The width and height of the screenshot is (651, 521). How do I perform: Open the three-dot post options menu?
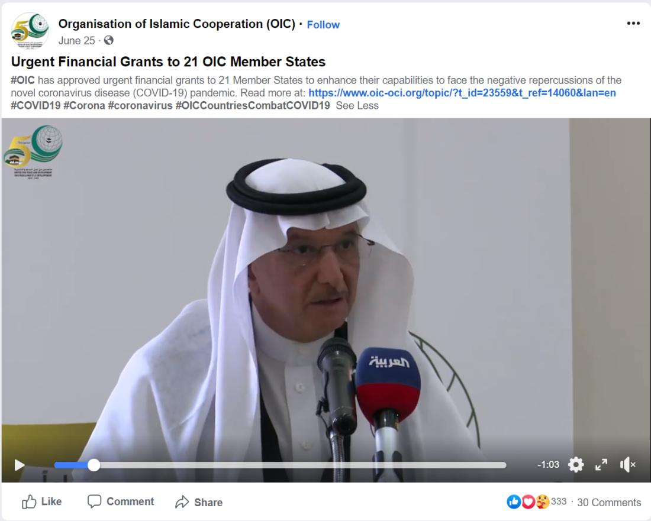pos(633,24)
